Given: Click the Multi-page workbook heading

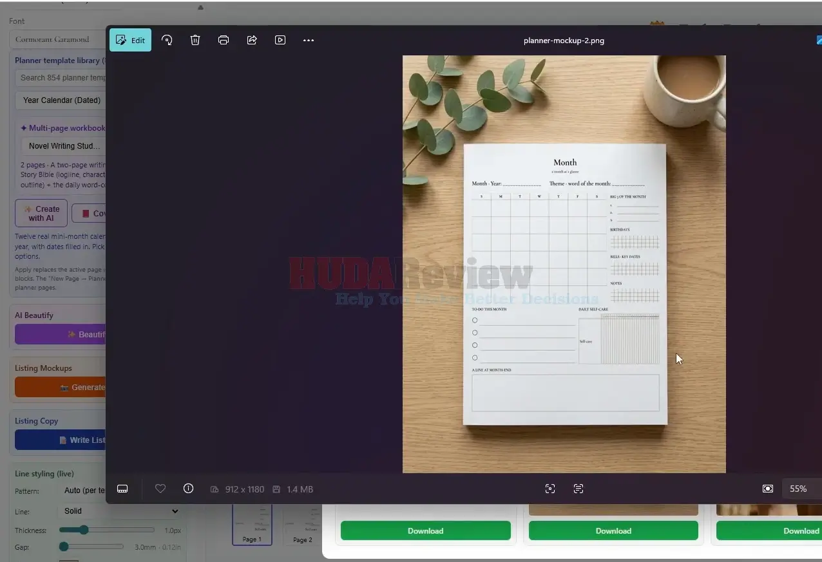Looking at the screenshot, I should (x=63, y=128).
